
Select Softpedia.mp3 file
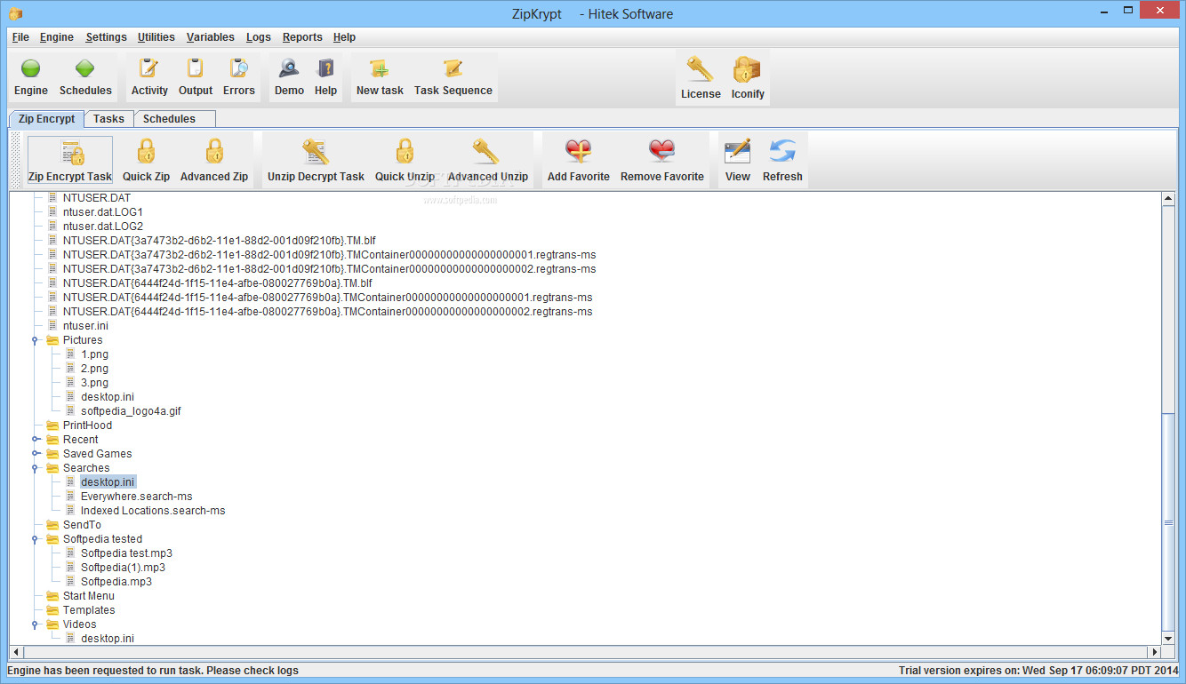[x=116, y=582]
